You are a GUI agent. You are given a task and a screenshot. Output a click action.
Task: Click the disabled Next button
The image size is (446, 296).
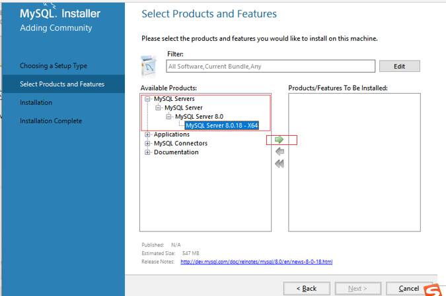[x=358, y=288]
